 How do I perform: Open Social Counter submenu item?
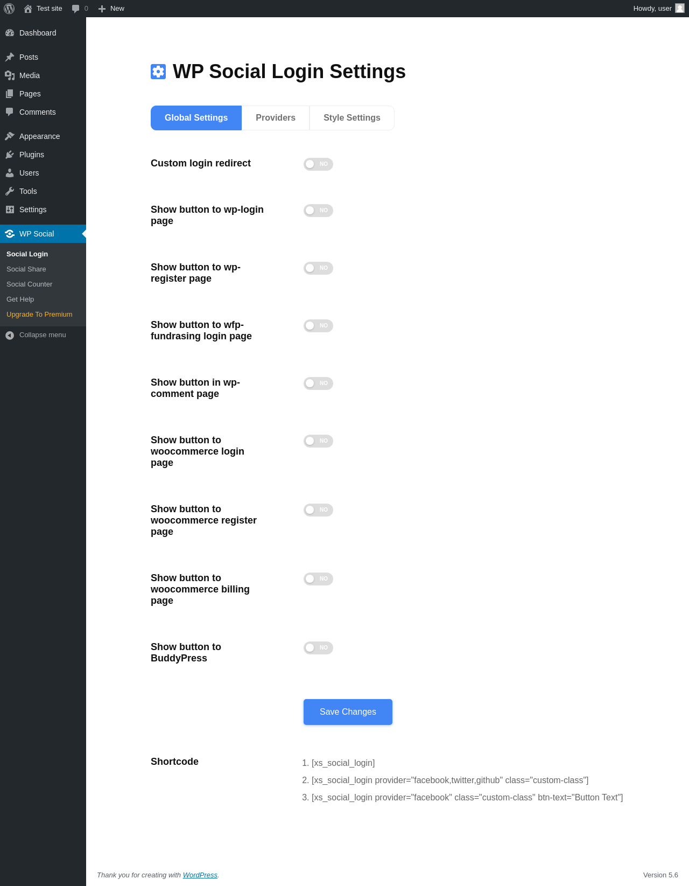pos(30,284)
